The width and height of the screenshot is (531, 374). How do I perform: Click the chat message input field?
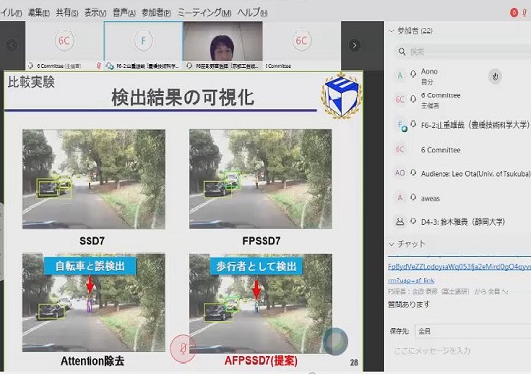point(460,351)
